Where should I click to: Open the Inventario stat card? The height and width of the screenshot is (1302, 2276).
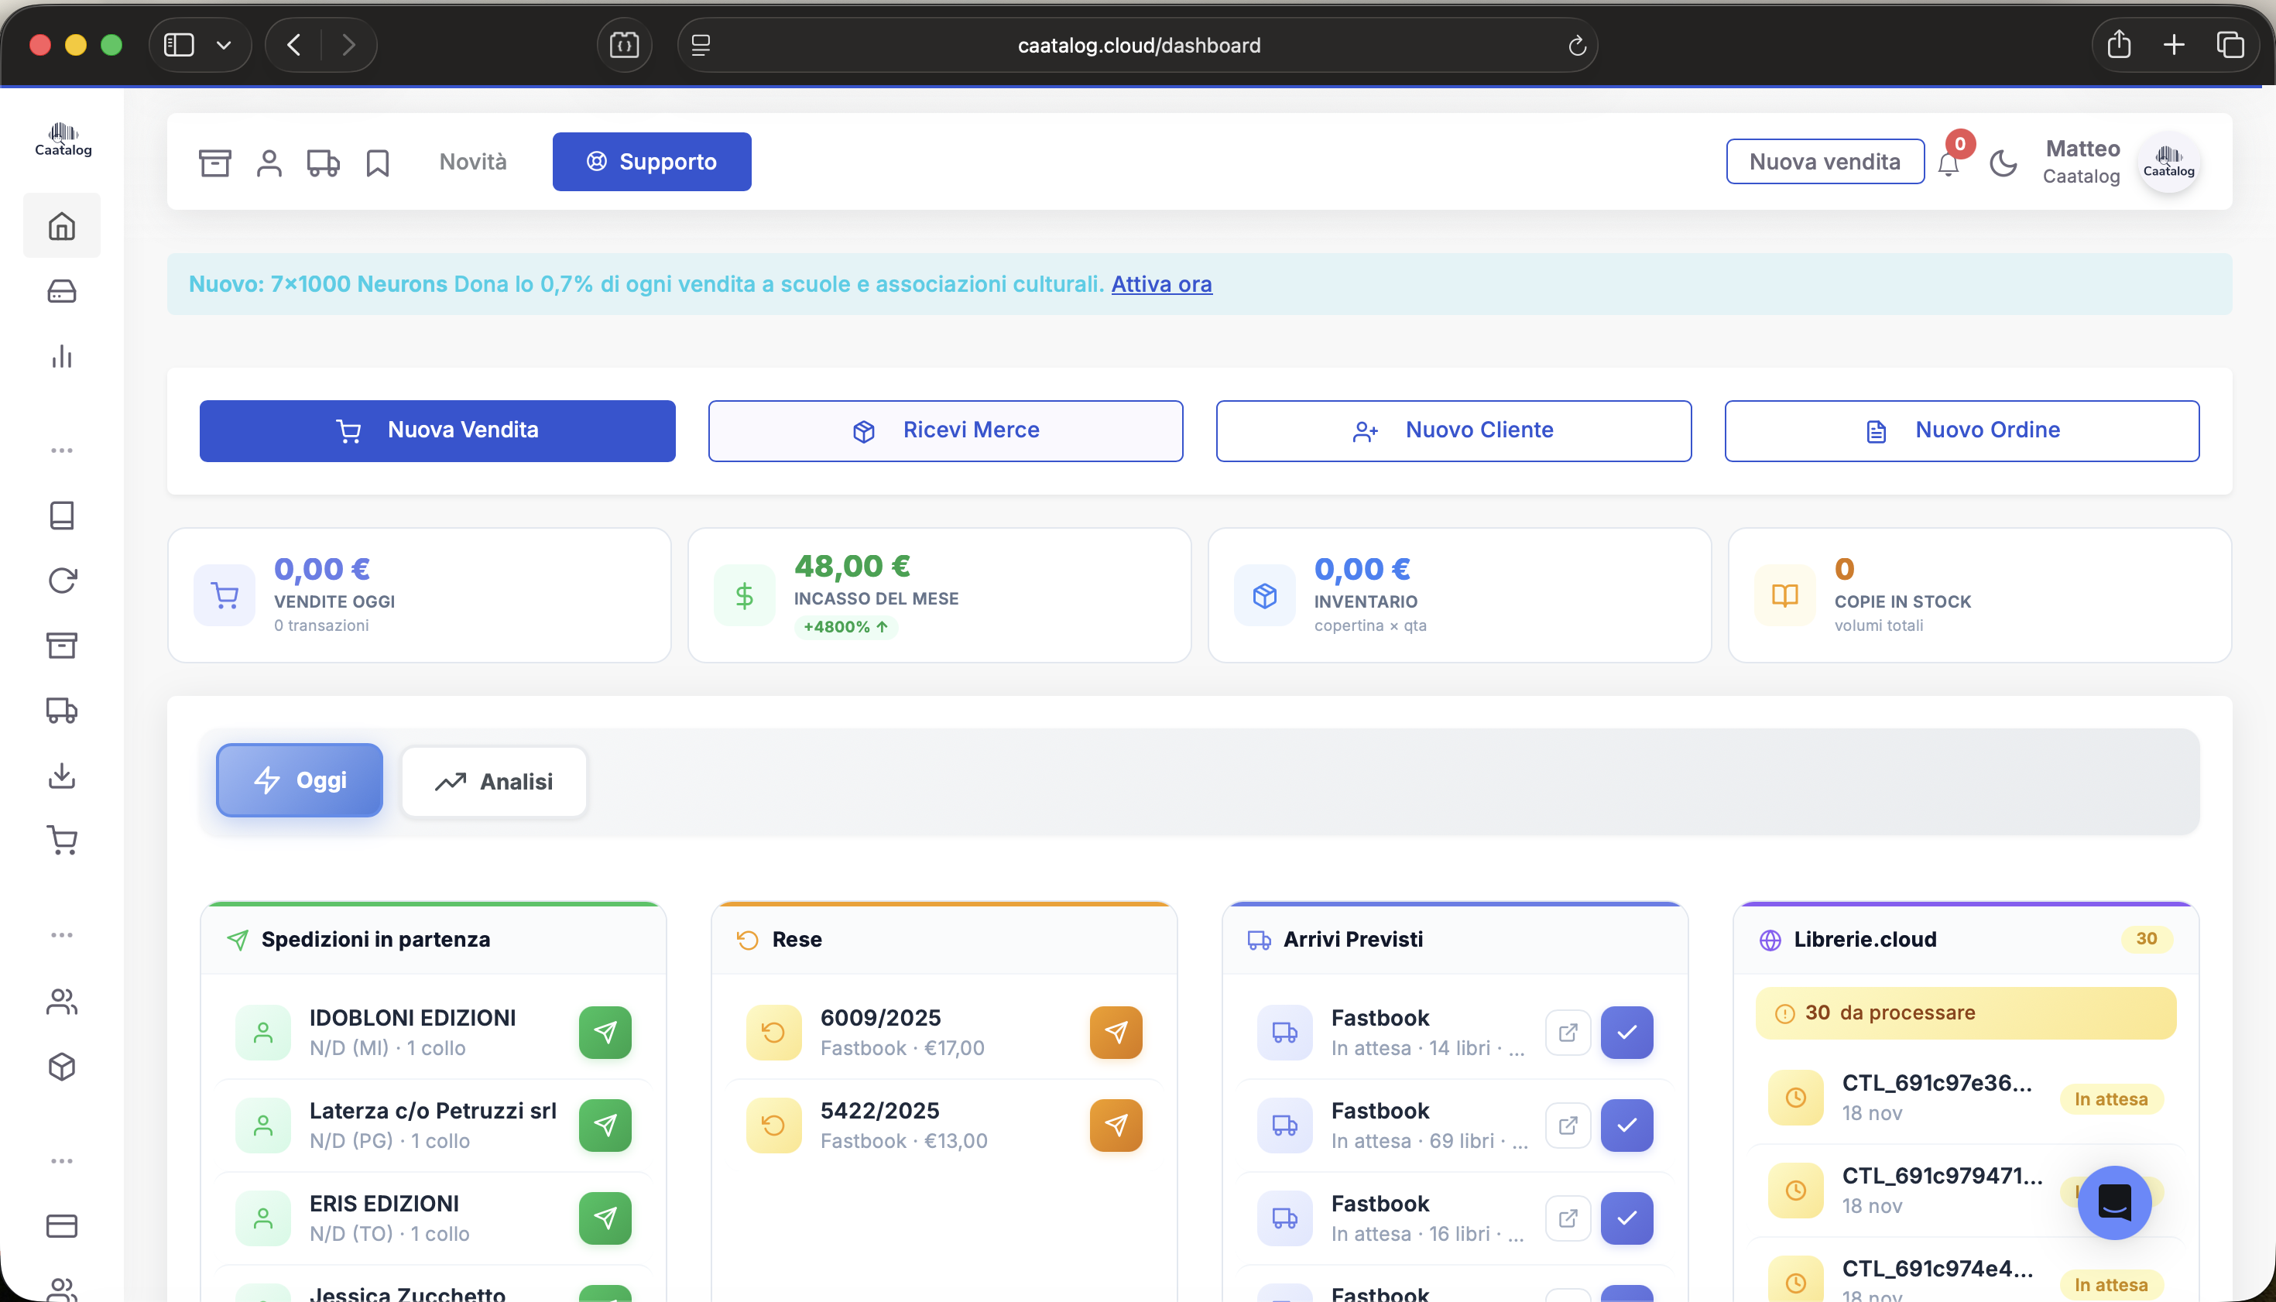pyautogui.click(x=1459, y=594)
